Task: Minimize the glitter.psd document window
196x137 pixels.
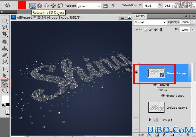Action: click(x=122, y=17)
